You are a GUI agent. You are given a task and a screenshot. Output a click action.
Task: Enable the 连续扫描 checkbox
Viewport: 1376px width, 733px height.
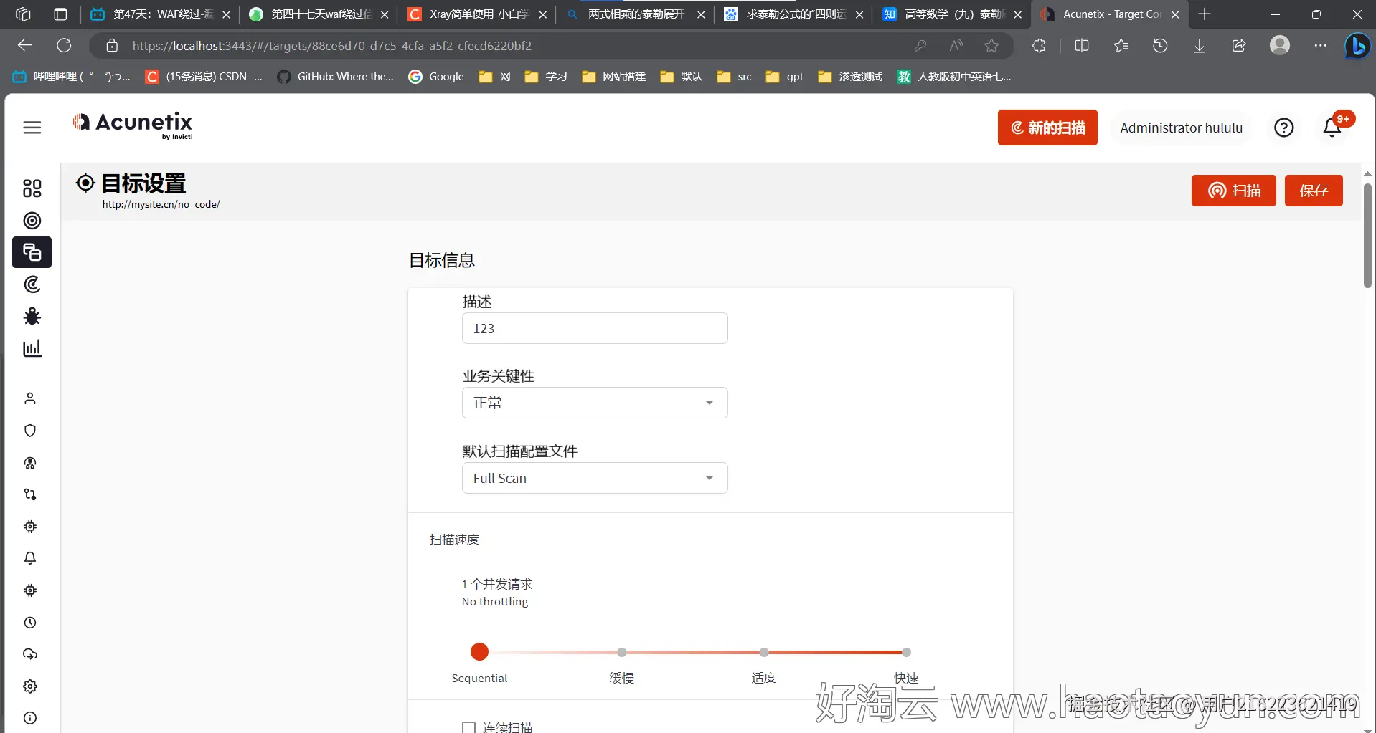click(x=469, y=726)
